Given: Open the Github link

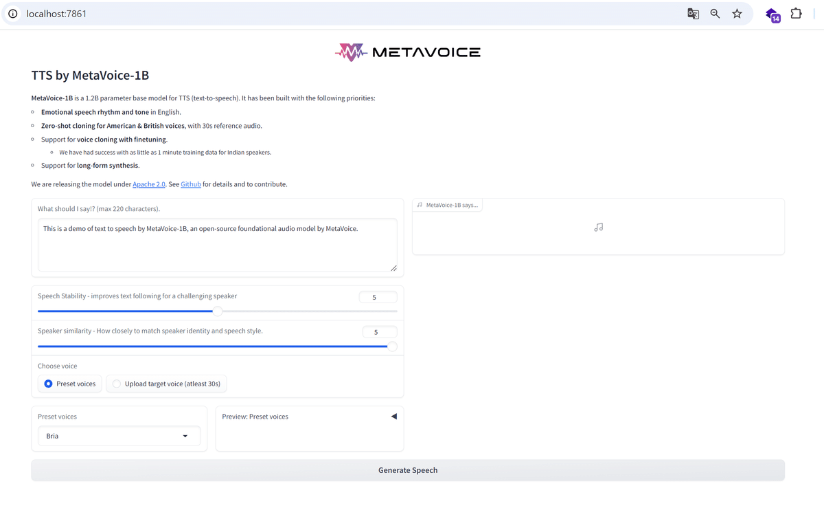Looking at the screenshot, I should pos(190,184).
